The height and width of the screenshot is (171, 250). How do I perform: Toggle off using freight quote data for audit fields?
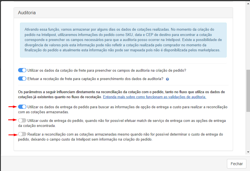(x=22, y=70)
